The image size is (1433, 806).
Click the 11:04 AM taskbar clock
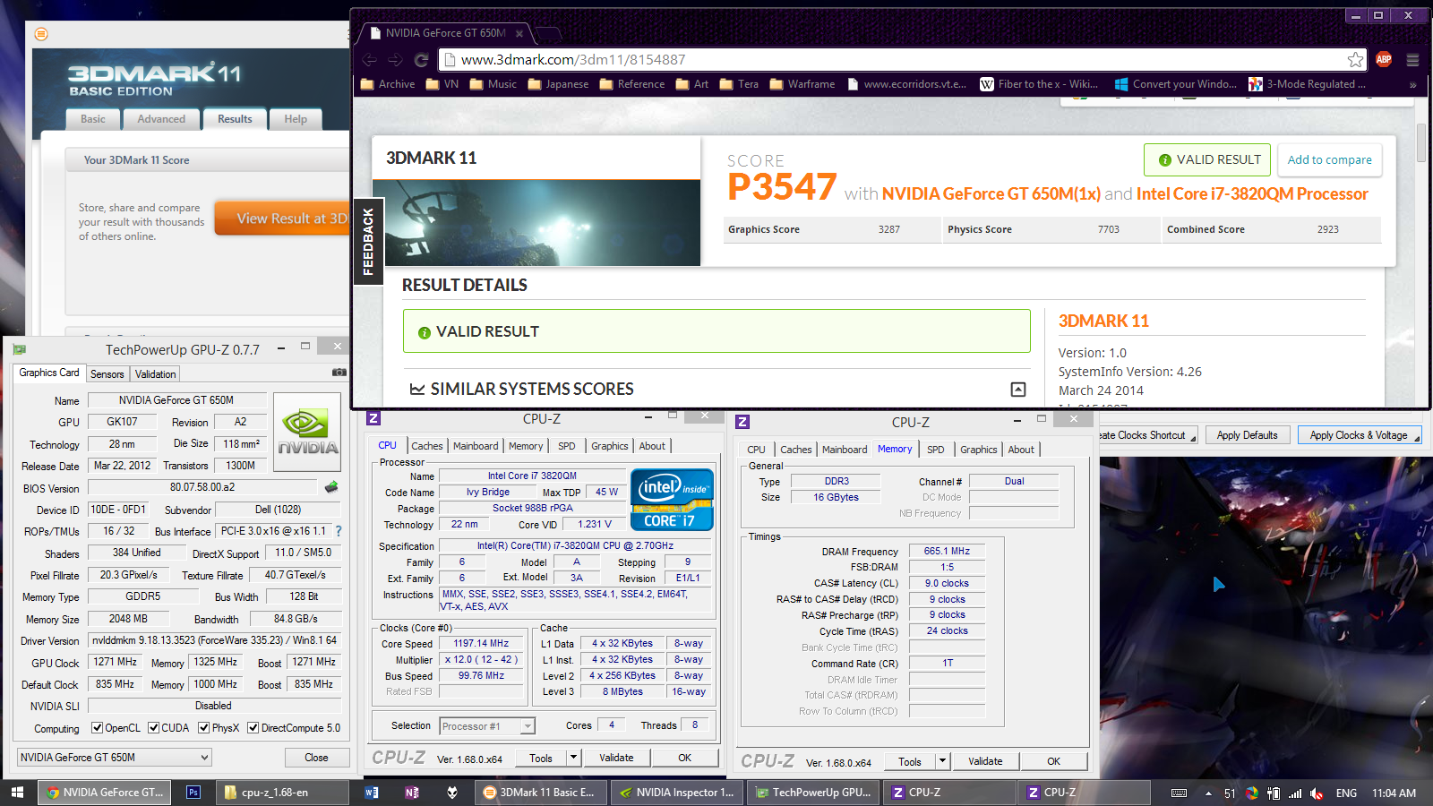tap(1394, 793)
